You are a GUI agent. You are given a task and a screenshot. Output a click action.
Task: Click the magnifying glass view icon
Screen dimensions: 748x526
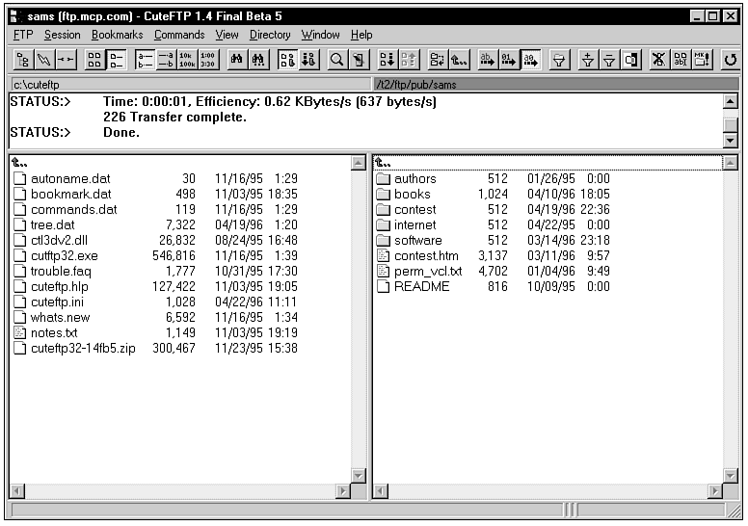click(x=336, y=60)
